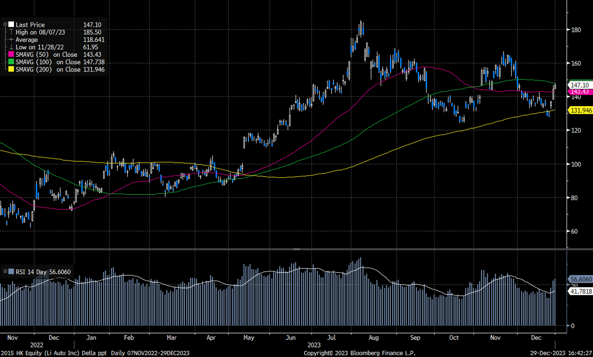Image resolution: width=593 pixels, height=357 pixels.
Task: Click the Aug label on time axis
Action: (374, 338)
